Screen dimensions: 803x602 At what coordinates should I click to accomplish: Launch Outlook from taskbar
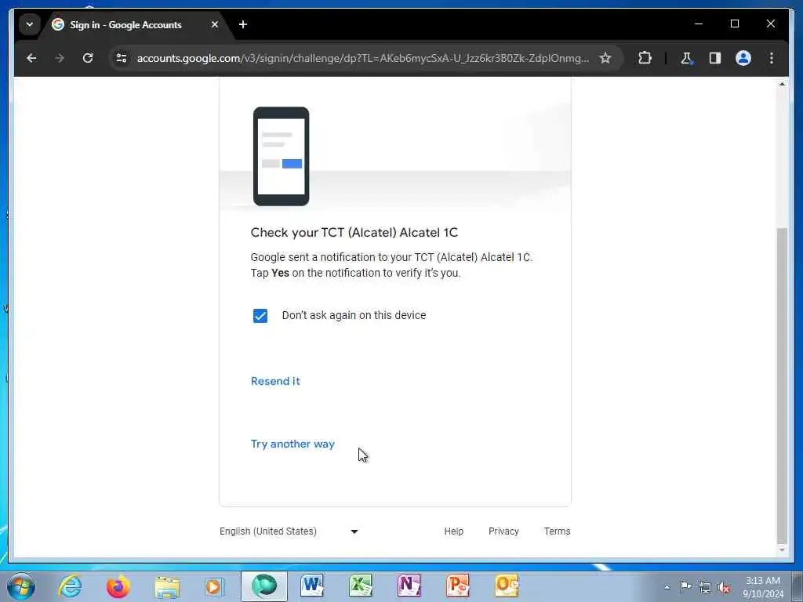pos(507,586)
